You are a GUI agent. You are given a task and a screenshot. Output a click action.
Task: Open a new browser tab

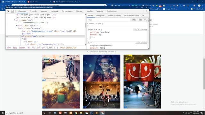tap(80, 2)
